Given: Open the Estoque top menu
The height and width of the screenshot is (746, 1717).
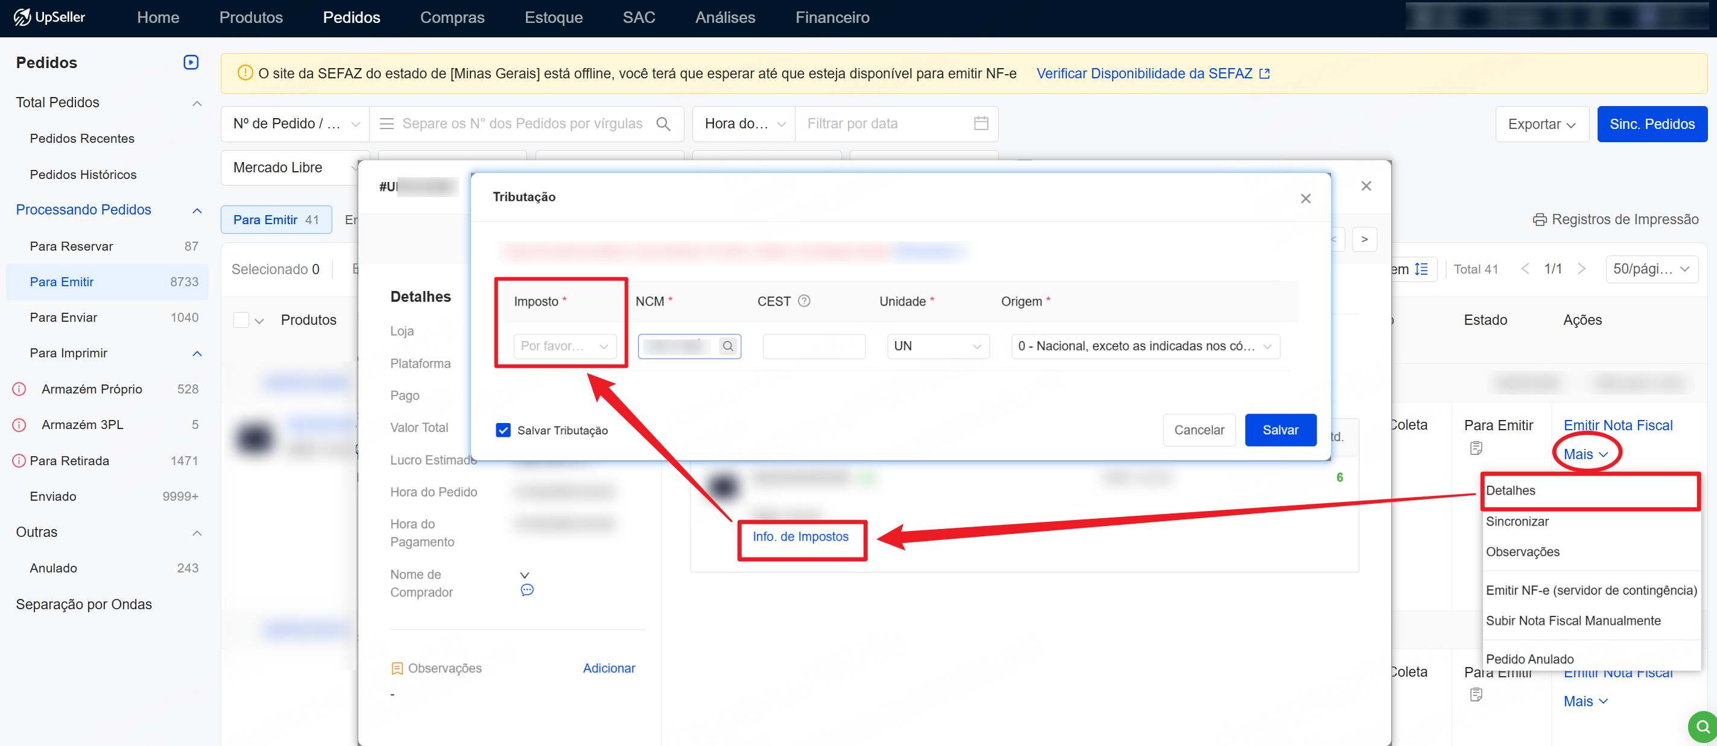Looking at the screenshot, I should 553,18.
